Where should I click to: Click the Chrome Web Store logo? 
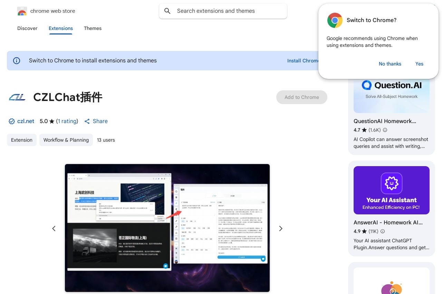tap(22, 11)
